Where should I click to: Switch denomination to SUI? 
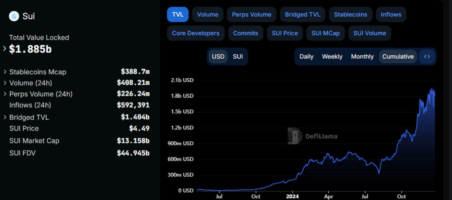[238, 57]
